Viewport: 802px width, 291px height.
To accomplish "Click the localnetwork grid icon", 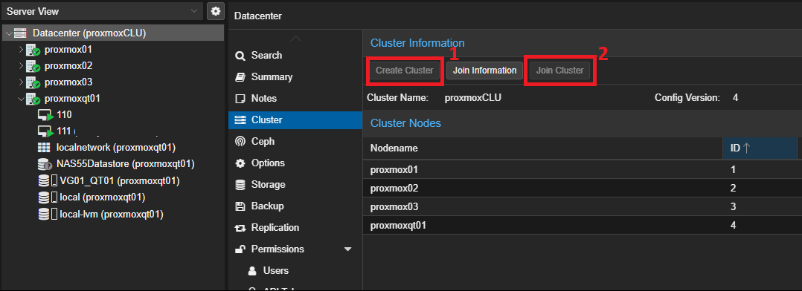I will tap(45, 148).
